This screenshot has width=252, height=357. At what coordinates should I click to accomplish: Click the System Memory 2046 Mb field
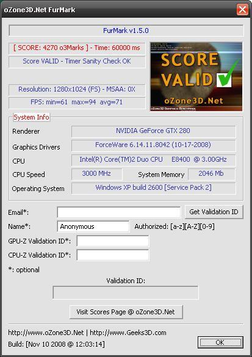(212, 174)
